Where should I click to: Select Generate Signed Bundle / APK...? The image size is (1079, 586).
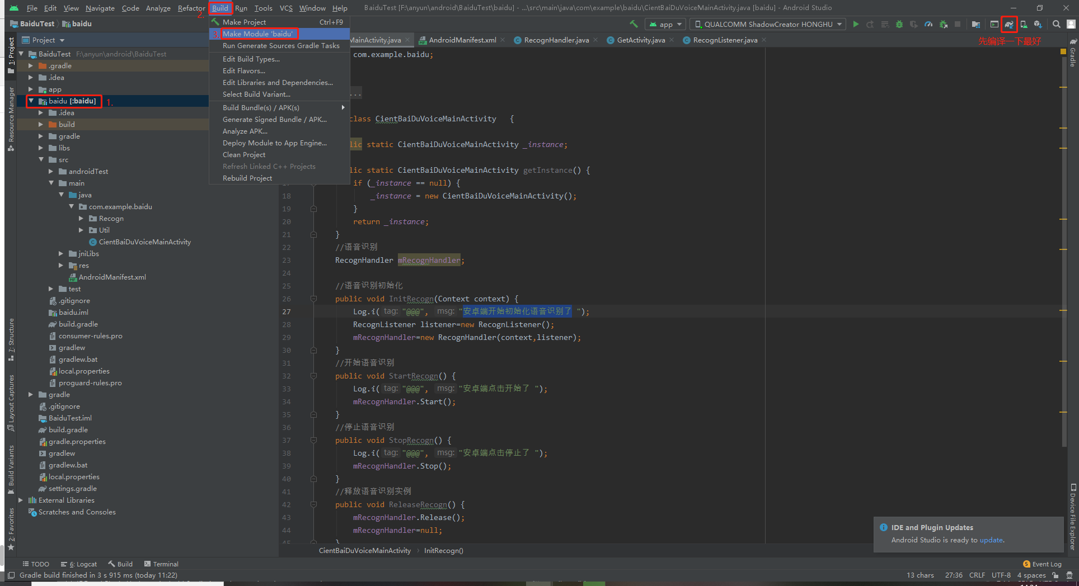tap(279, 120)
